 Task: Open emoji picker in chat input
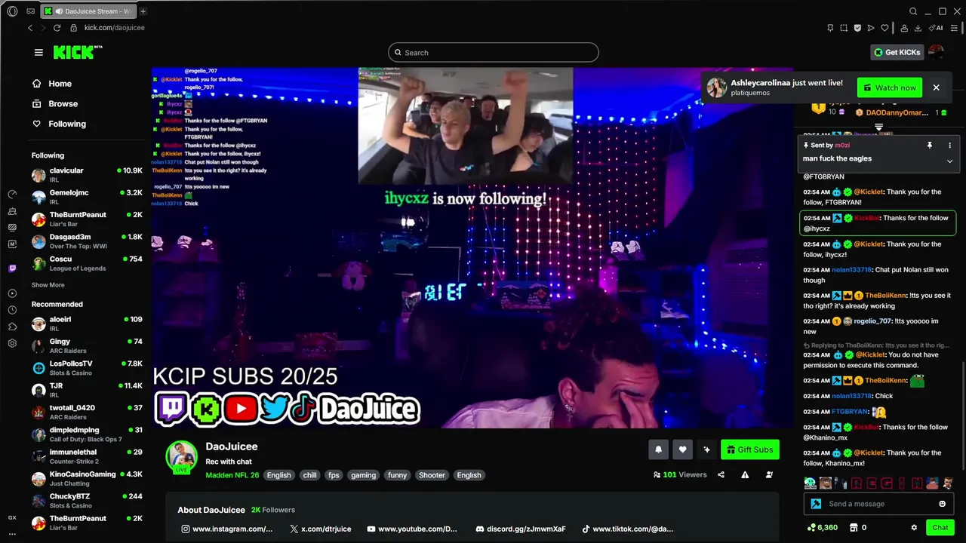(942, 504)
